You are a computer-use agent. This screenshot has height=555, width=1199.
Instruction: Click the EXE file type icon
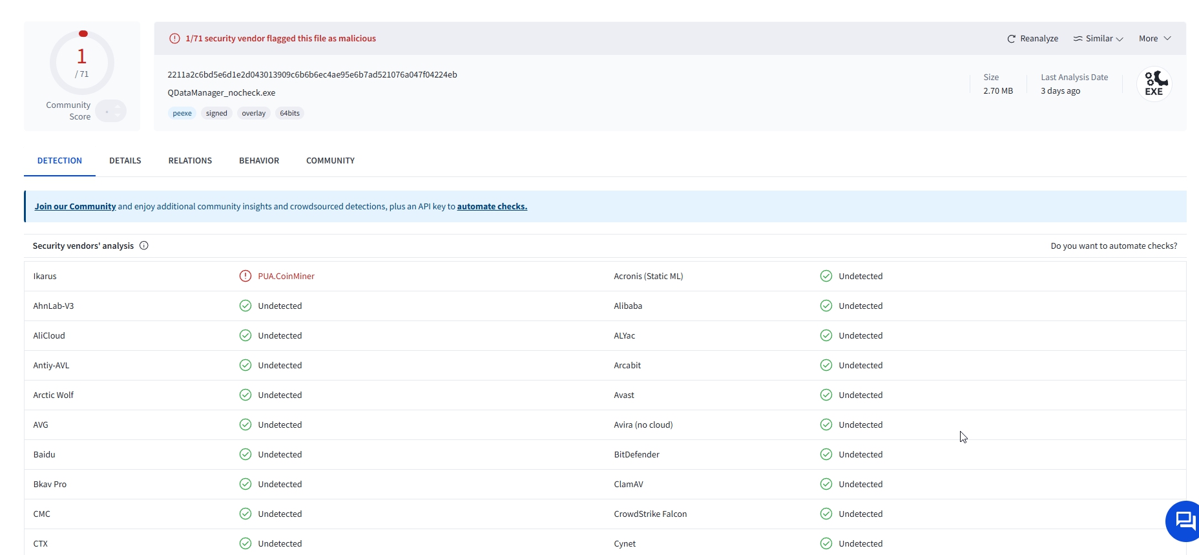1154,84
